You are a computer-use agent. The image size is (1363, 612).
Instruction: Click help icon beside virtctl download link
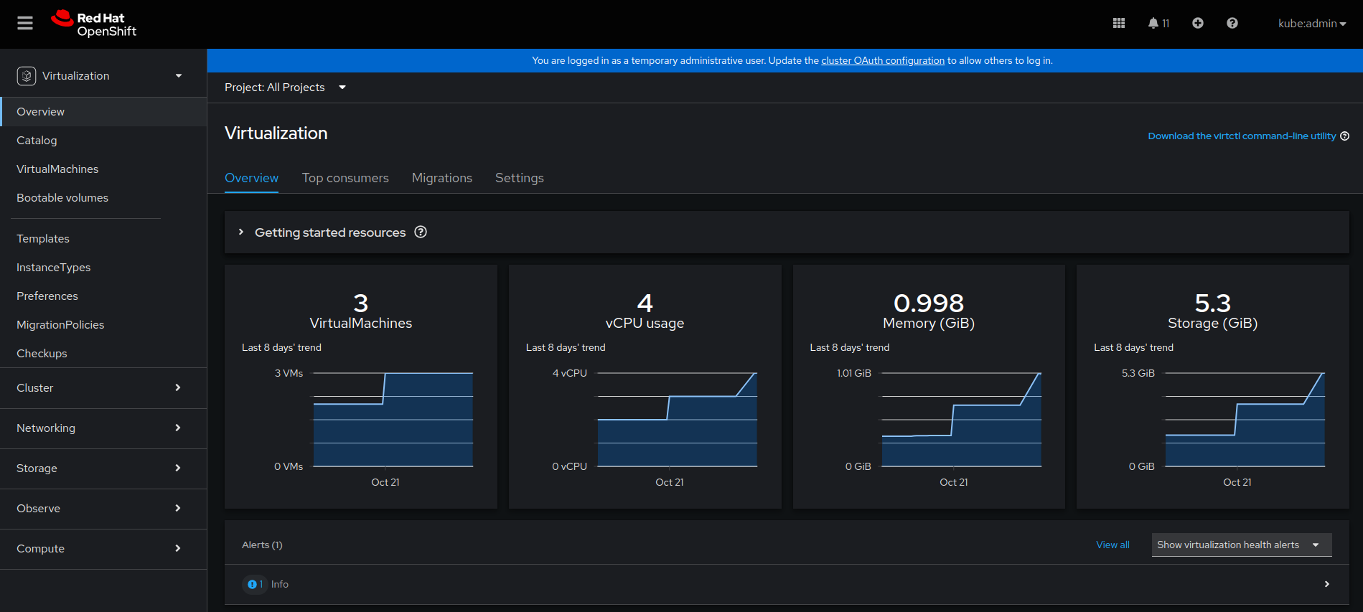point(1345,136)
